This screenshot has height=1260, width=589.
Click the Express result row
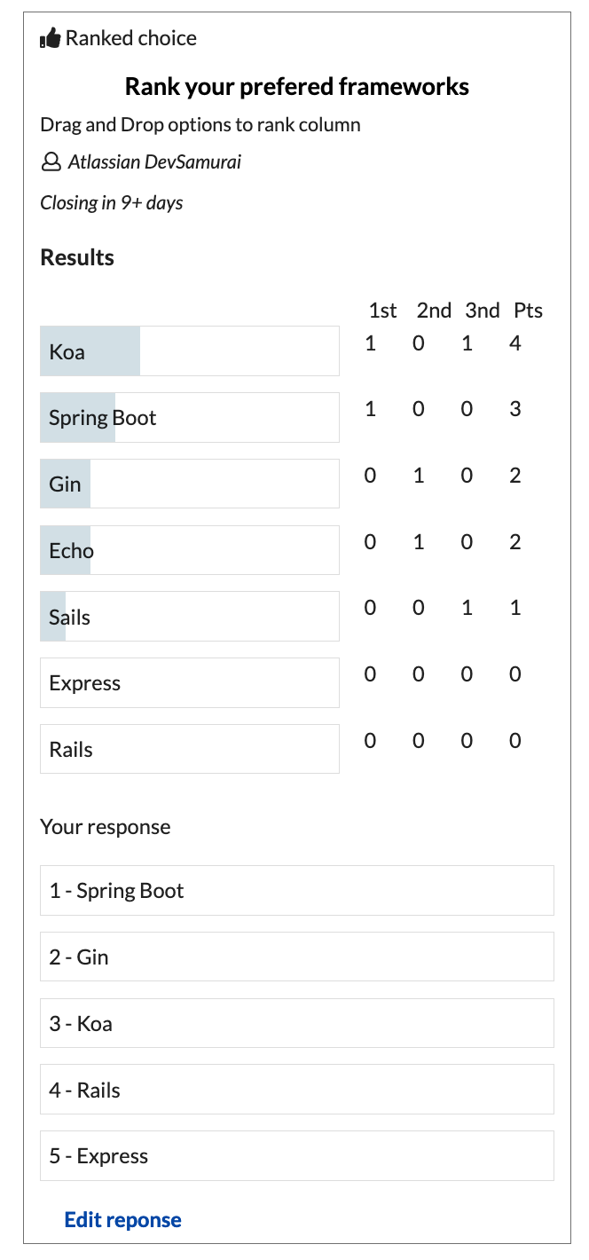[189, 683]
